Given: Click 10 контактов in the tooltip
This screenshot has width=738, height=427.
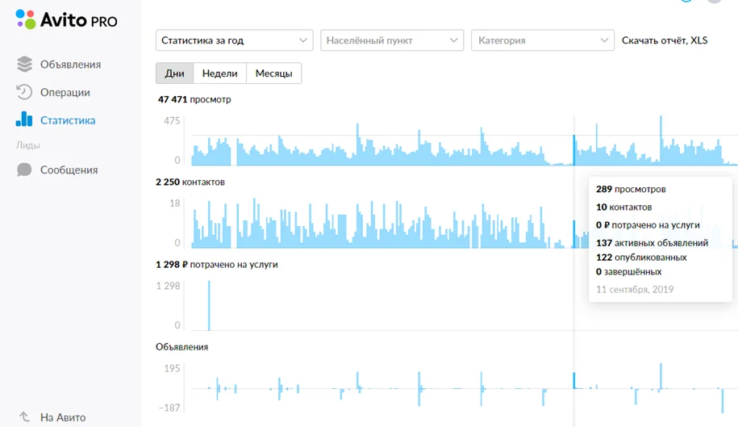Looking at the screenshot, I should [x=623, y=207].
